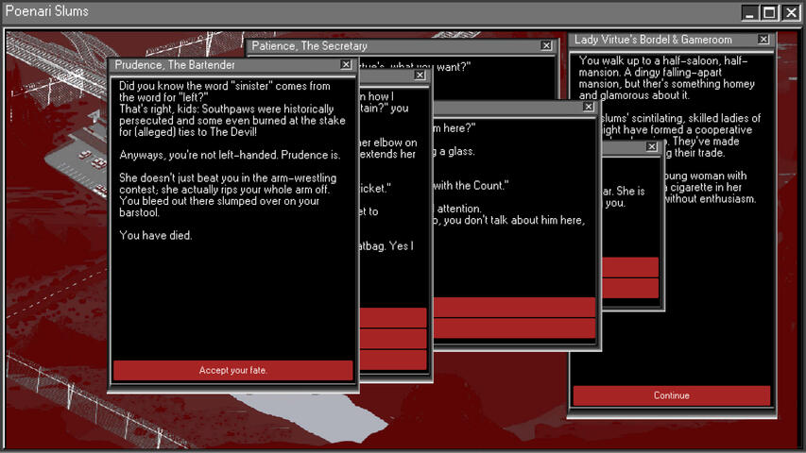The image size is (806, 453).
Task: Select topmost red choice in the 'ticket' dialog
Action: (393, 318)
